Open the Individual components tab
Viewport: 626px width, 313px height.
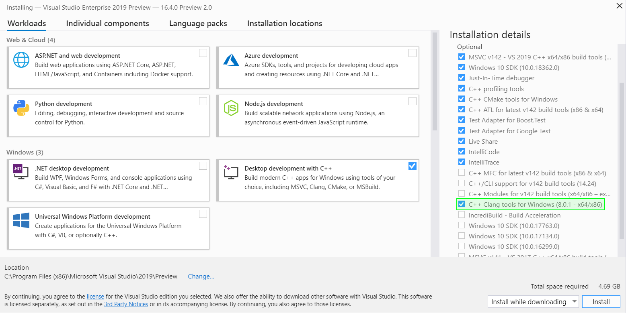pyautogui.click(x=107, y=23)
